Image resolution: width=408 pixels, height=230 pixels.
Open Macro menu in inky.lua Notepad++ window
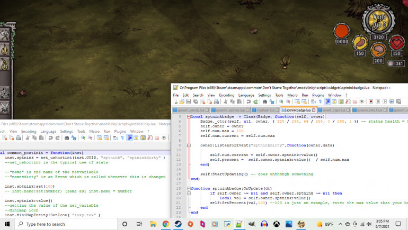(94, 131)
